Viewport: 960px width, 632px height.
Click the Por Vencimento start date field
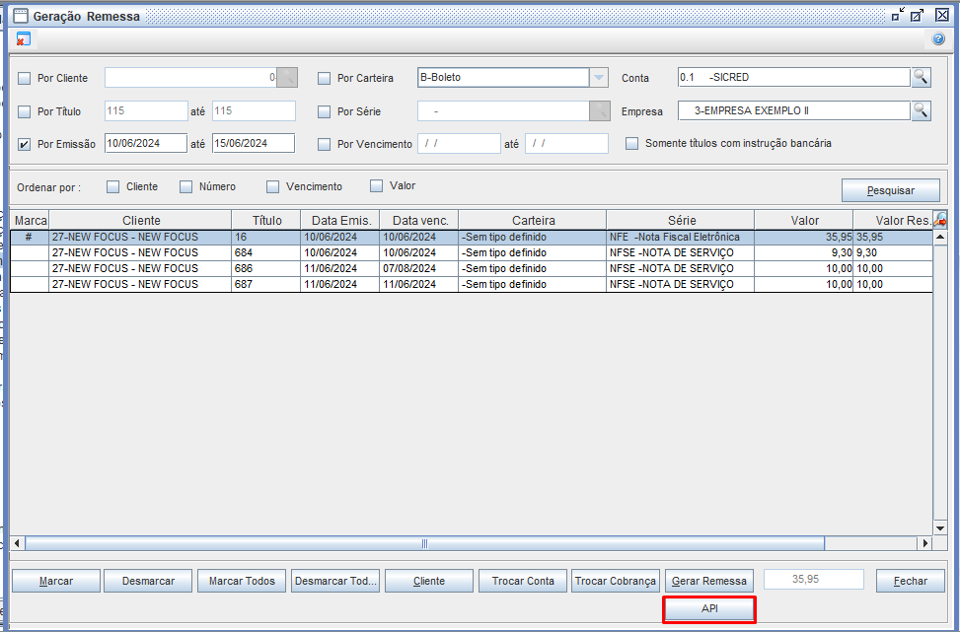coord(459,143)
